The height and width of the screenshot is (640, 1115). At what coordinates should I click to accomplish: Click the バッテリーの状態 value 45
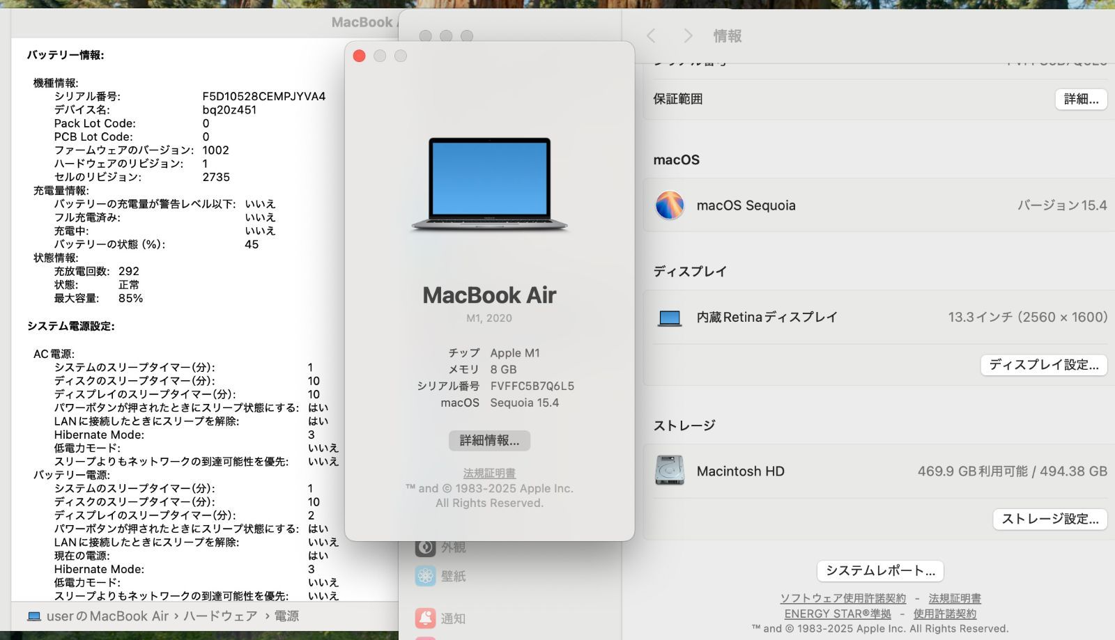[x=252, y=244]
